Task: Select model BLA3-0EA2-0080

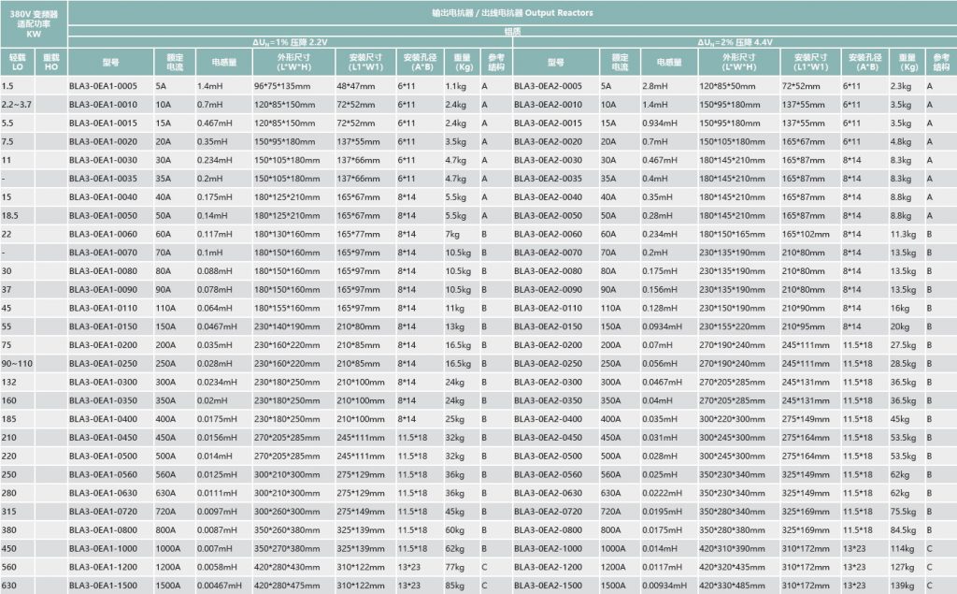Action: tap(548, 270)
